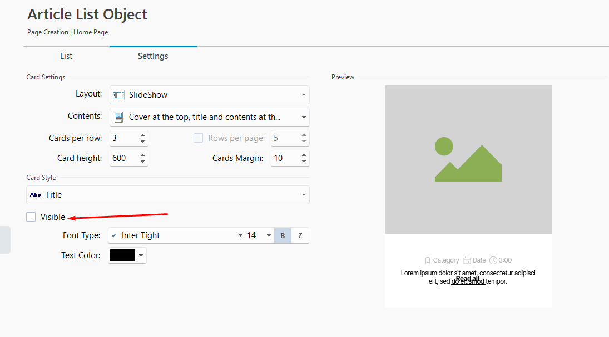Switch to the List tab
The height and width of the screenshot is (337, 609).
click(x=66, y=56)
